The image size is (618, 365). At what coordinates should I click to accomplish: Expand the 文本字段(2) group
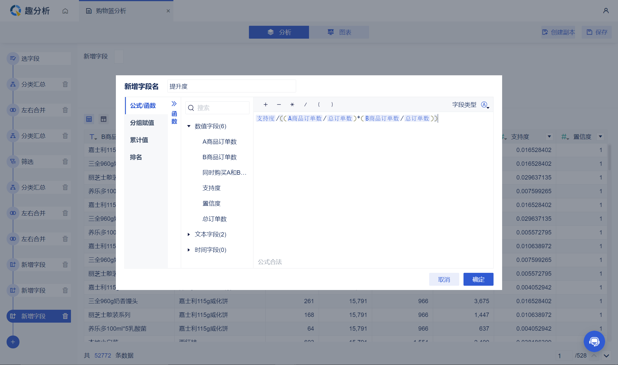(x=189, y=234)
